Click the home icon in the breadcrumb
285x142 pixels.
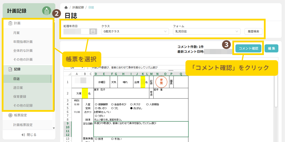(x=66, y=7)
